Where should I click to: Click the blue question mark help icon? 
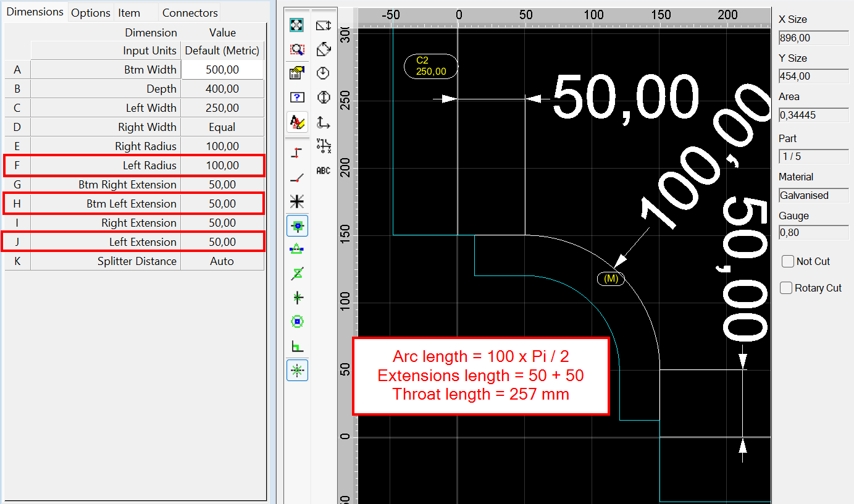coord(298,98)
